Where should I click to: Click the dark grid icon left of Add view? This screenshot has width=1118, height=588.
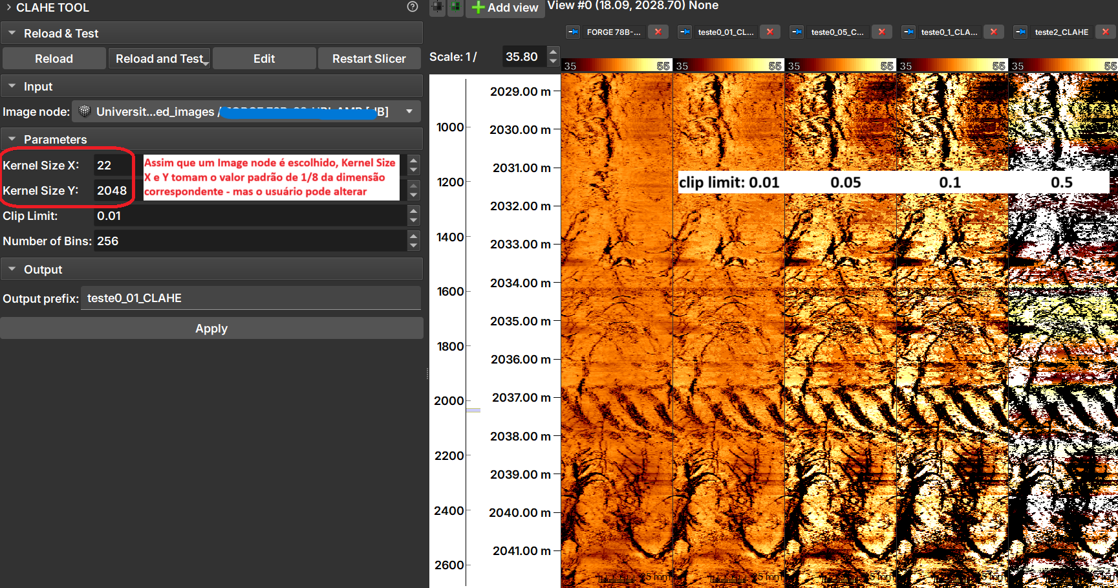pyautogui.click(x=438, y=7)
